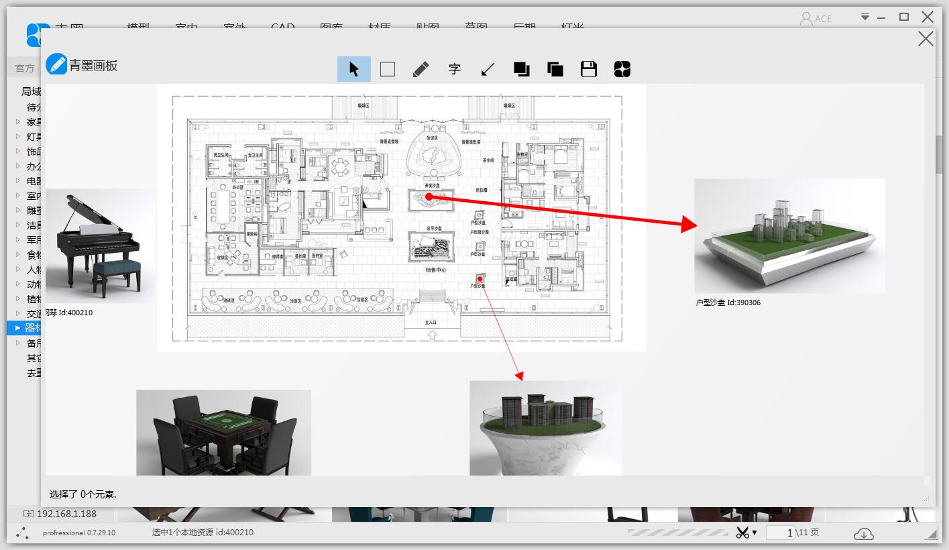Open the triangle menu next to ACE

(x=865, y=17)
